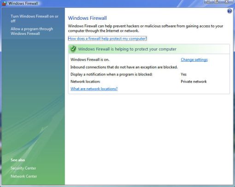The width and height of the screenshot is (235, 187).
Task: Maximize the Windows Firewall window
Action: (x=217, y=2)
